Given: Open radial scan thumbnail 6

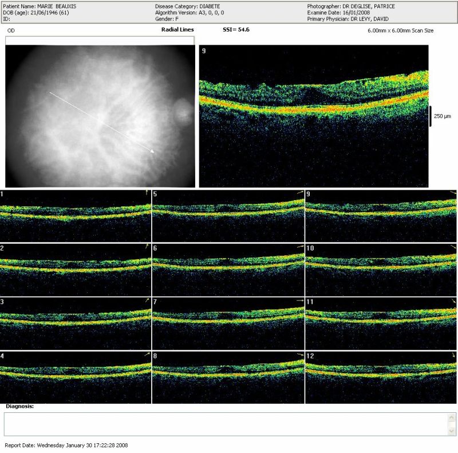Looking at the screenshot, I should point(228,269).
